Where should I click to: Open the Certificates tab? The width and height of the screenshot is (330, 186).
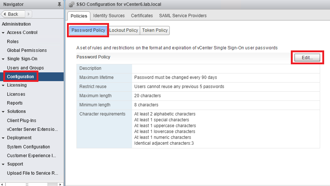(x=142, y=16)
